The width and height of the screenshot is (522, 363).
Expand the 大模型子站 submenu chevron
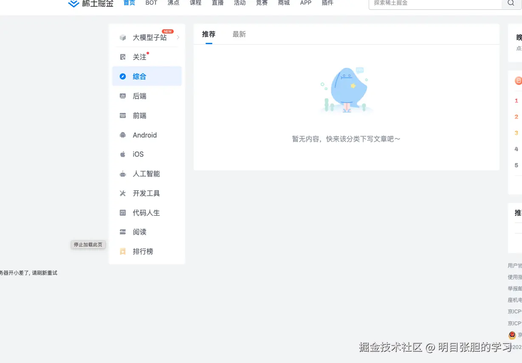click(178, 37)
